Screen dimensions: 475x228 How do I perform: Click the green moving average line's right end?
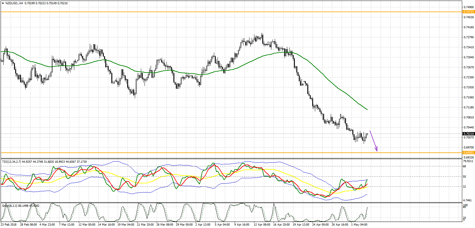tap(367, 109)
